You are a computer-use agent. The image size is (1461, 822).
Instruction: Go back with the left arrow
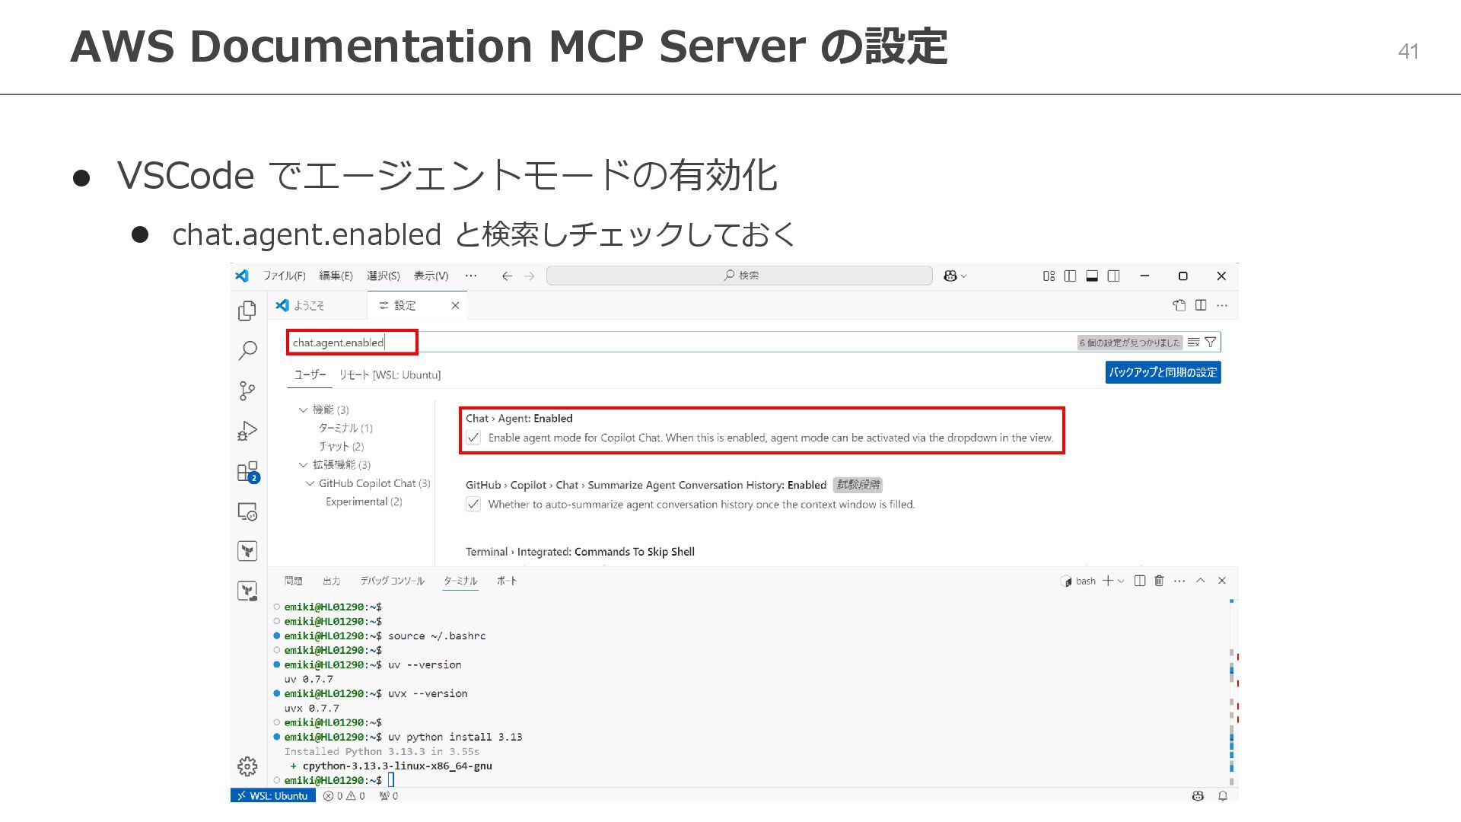click(x=507, y=276)
